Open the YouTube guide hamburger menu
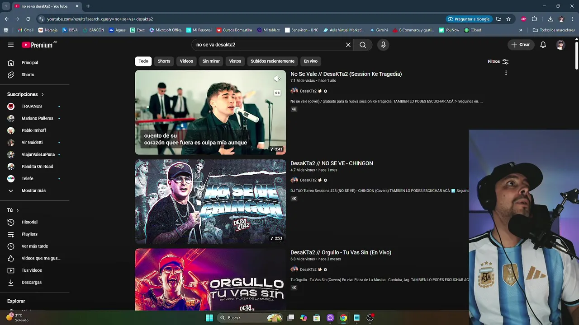 tap(11, 45)
